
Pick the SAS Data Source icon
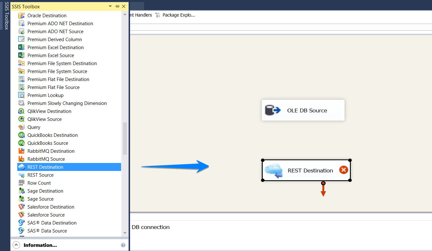click(x=21, y=231)
